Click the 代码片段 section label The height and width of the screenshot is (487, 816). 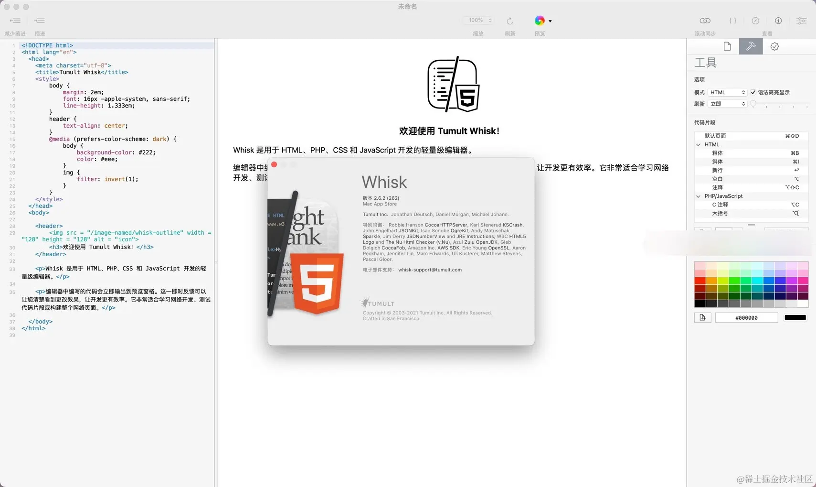[705, 122]
